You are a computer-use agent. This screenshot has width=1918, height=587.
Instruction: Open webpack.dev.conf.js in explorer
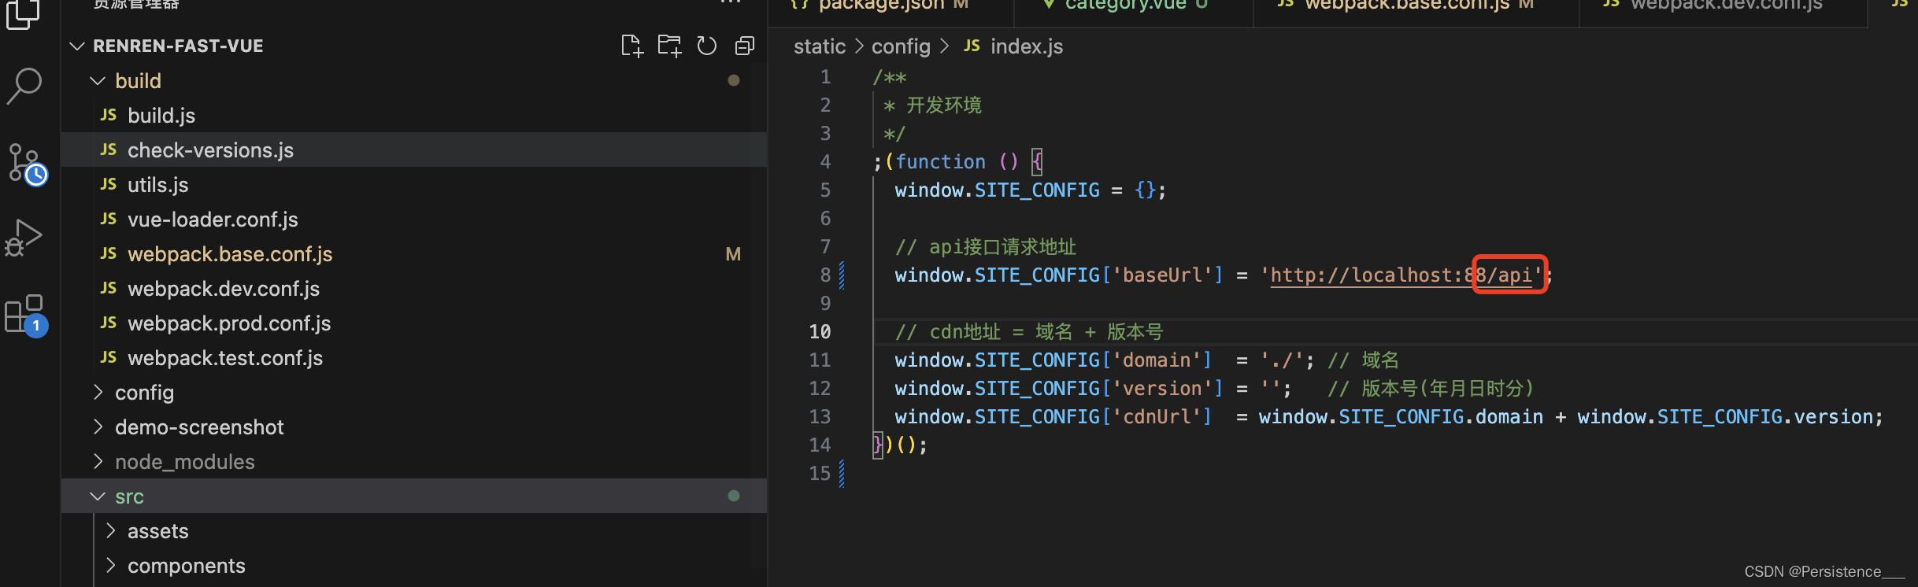(414, 289)
